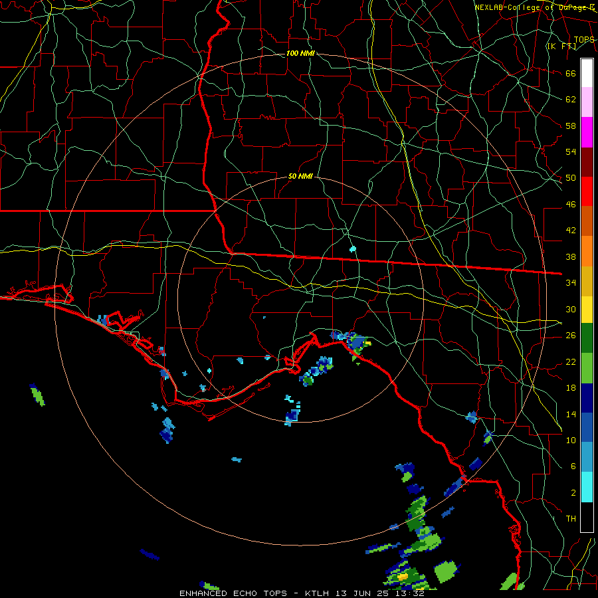598x598 pixels.
Task: Click the 100 NMI range ring label
Action: 300,53
